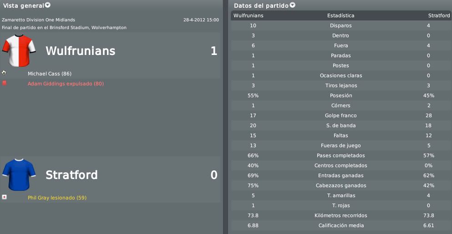Screen dimensions: 452x234
Task: Click the Stratford column header in stats table
Action: 439,15
